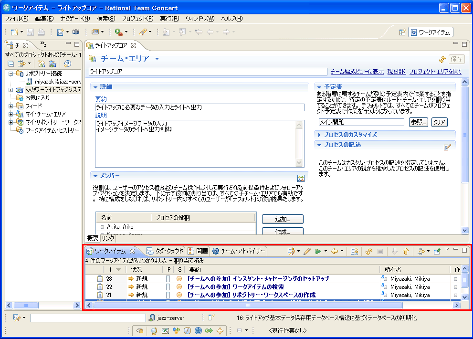Screen dimensions: 473x339
Task: Collapse the 予定表 section
Action: (x=319, y=87)
